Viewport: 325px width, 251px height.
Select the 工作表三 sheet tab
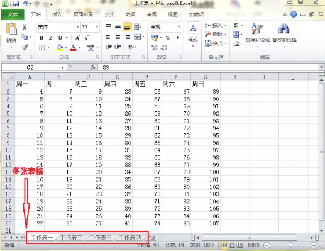(x=101, y=238)
